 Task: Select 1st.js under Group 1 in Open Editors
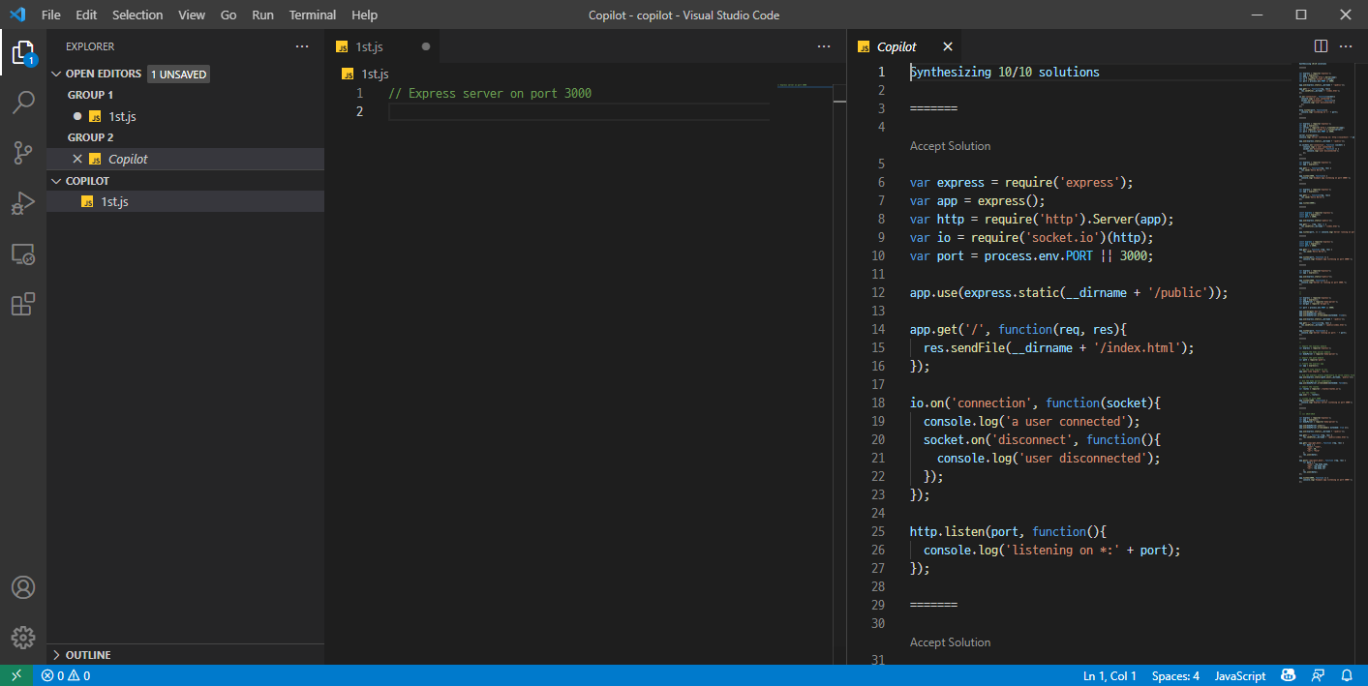(185, 116)
